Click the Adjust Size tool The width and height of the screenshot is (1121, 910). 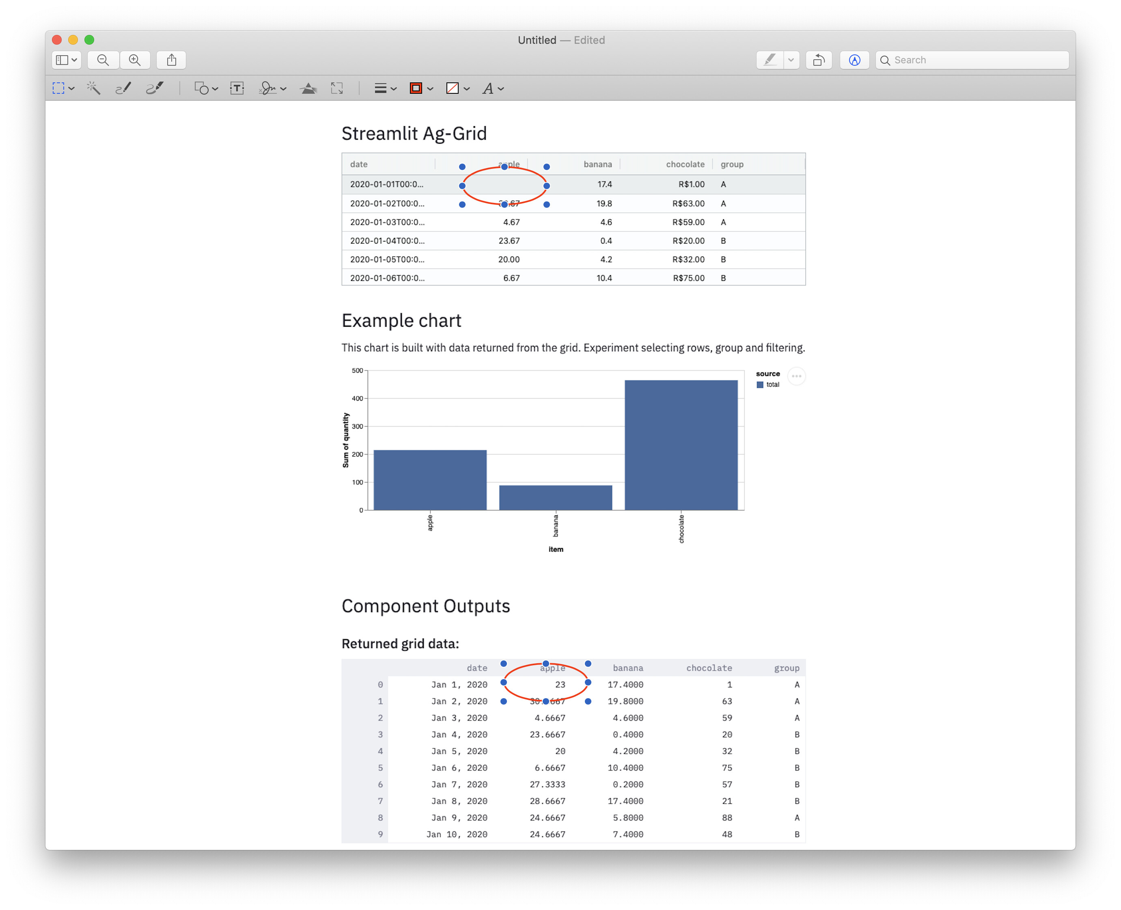pos(337,88)
